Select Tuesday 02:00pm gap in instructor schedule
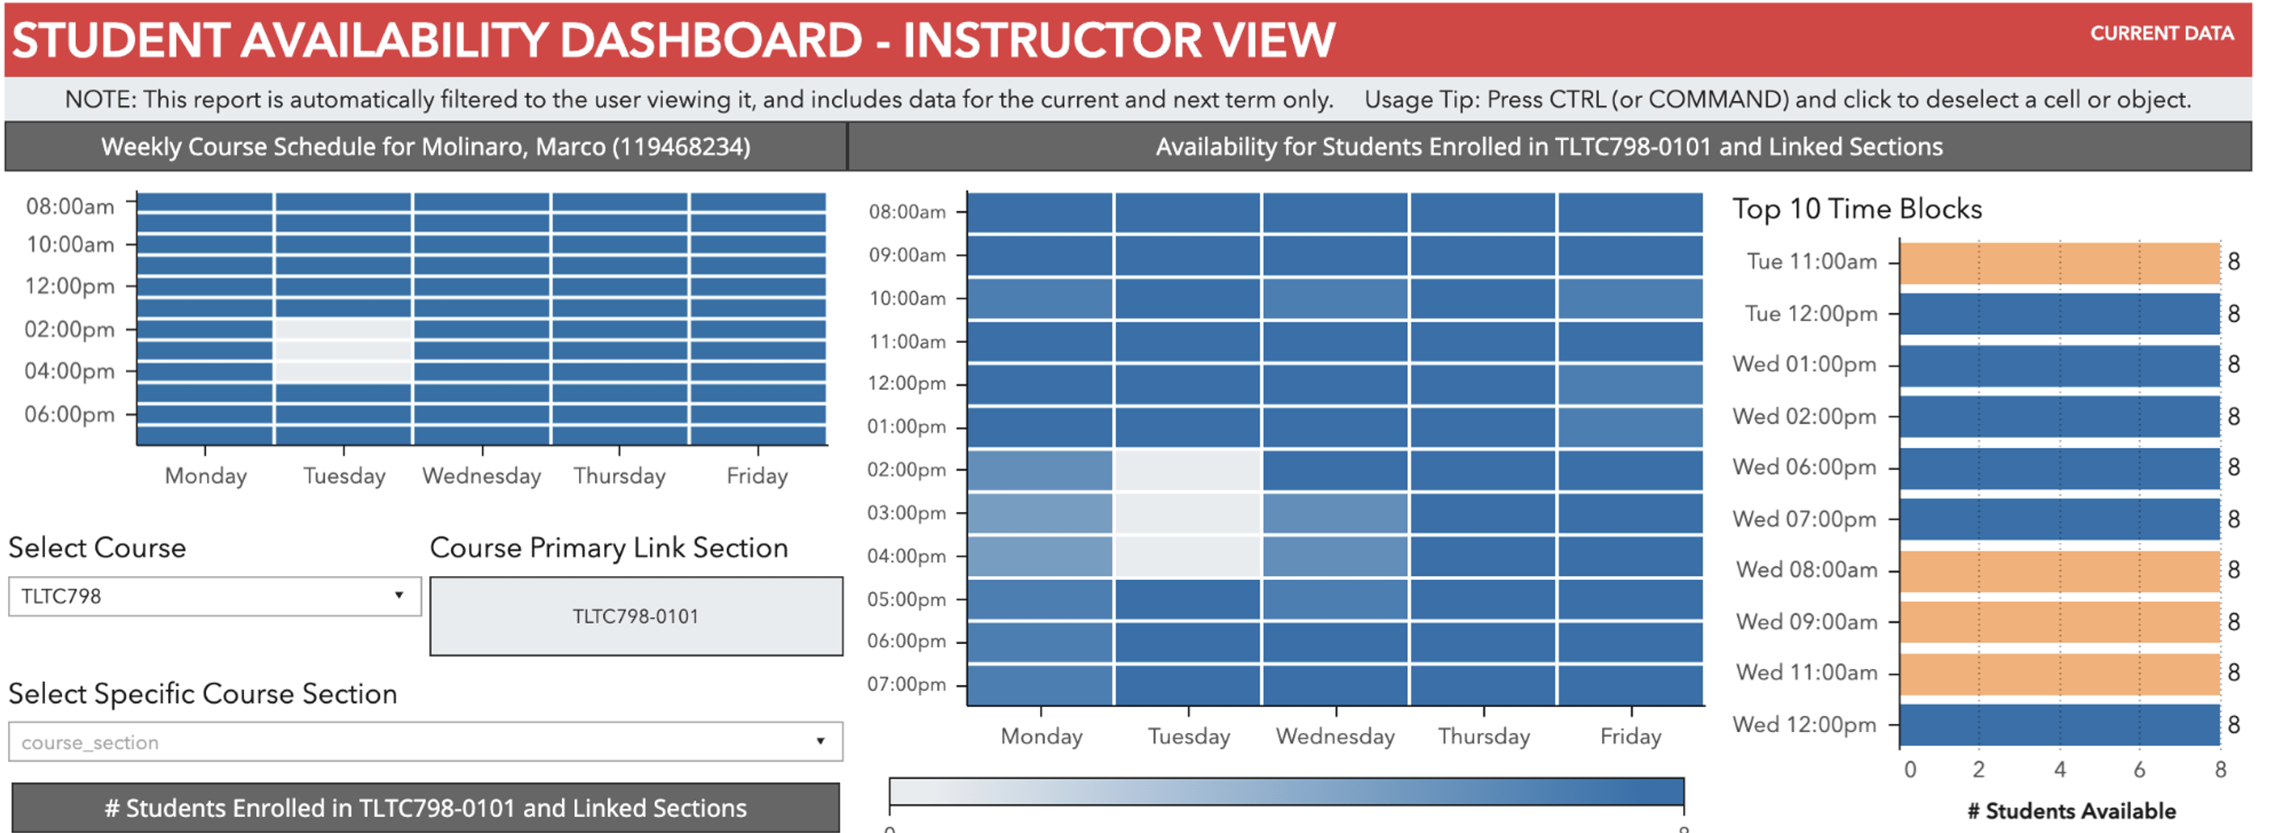 pyautogui.click(x=344, y=329)
